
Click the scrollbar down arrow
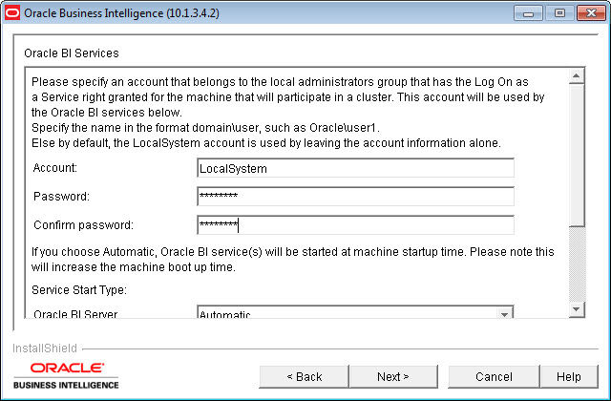(577, 309)
